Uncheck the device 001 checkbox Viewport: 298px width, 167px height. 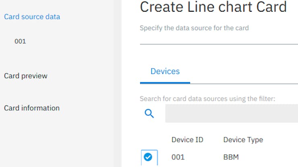(149, 157)
